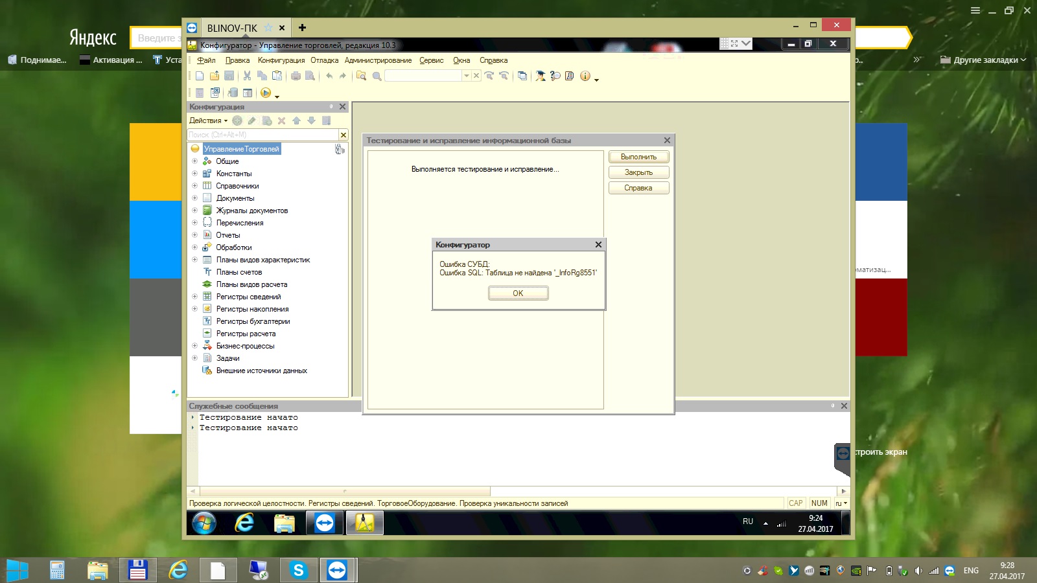The image size is (1037, 583).
Task: Start debugging with the play icon
Action: (265, 93)
